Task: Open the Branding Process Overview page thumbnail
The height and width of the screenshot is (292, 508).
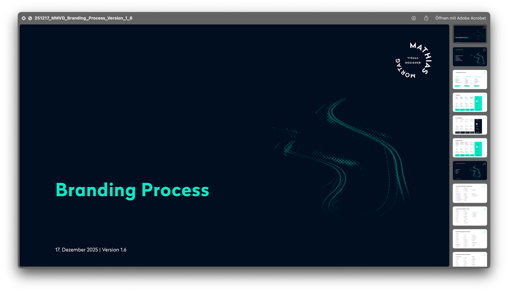Action: tap(470, 79)
